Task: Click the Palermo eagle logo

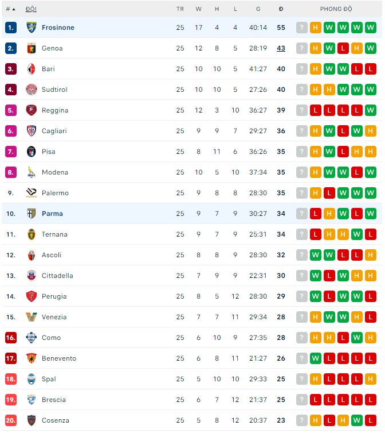Action: pos(32,193)
